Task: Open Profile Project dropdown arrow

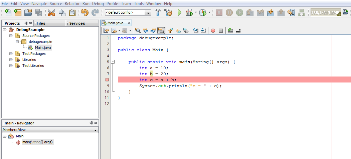Action: [209, 13]
